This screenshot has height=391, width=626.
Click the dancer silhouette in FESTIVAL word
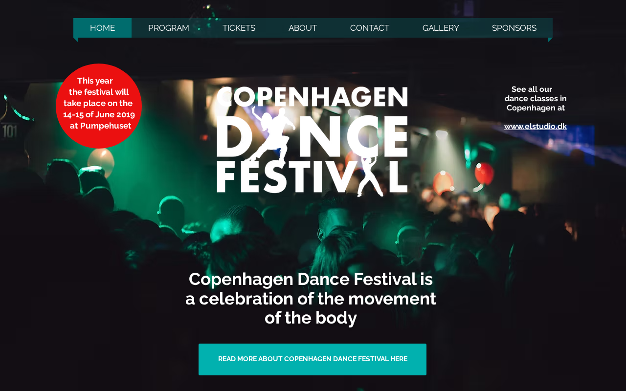click(x=370, y=176)
